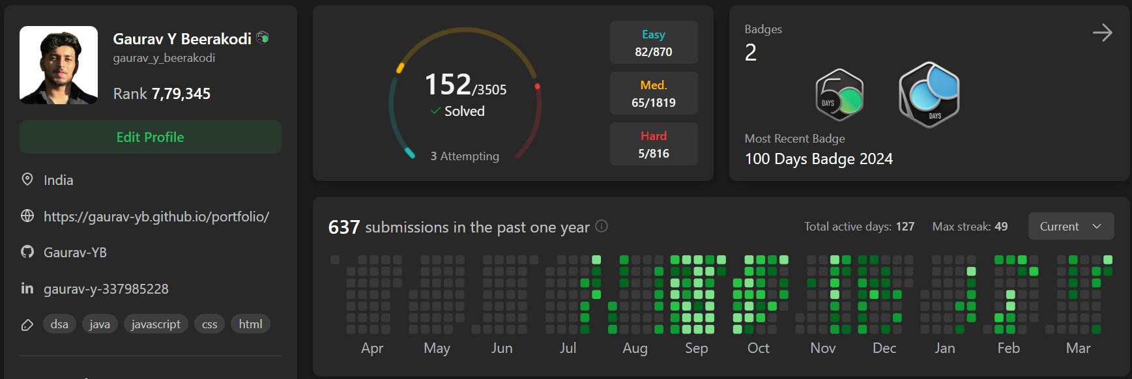Select the Hard 5/816 difficulty card
The width and height of the screenshot is (1132, 379).
654,144
